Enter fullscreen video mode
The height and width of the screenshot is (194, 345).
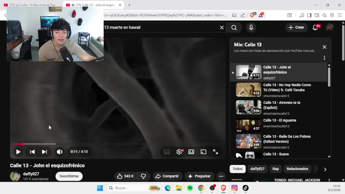pyautogui.click(x=216, y=152)
